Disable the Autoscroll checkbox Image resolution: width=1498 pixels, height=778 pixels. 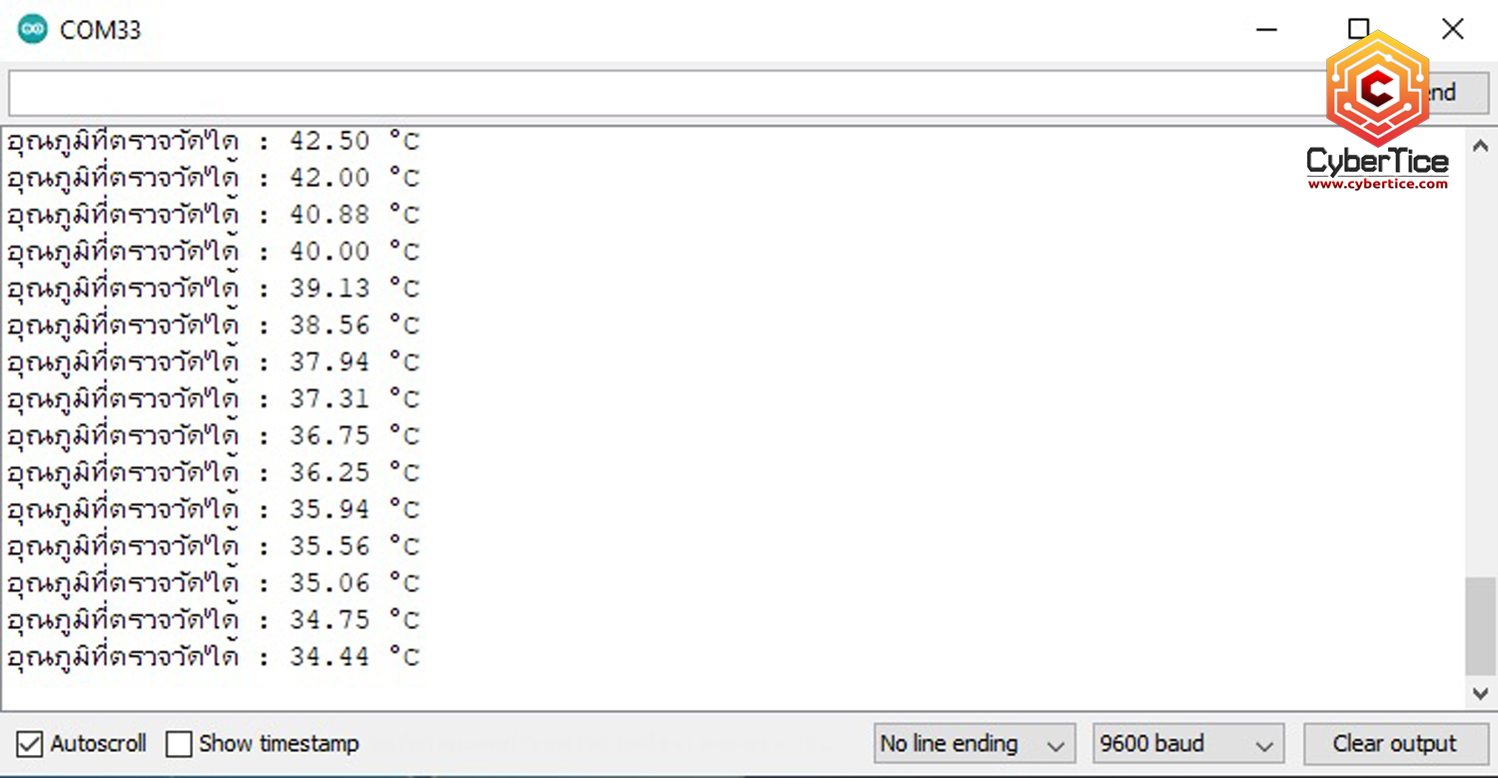(30, 744)
